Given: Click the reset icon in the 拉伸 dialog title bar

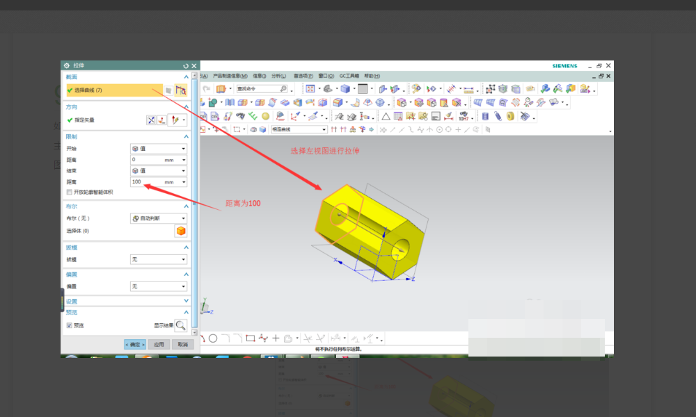Looking at the screenshot, I should (x=186, y=65).
